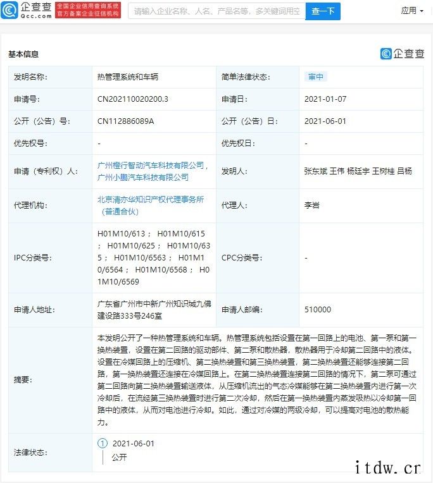Open the 广州小鹏汽车科技有限公司 applicant link
This screenshot has width=433, height=483.
(143, 178)
